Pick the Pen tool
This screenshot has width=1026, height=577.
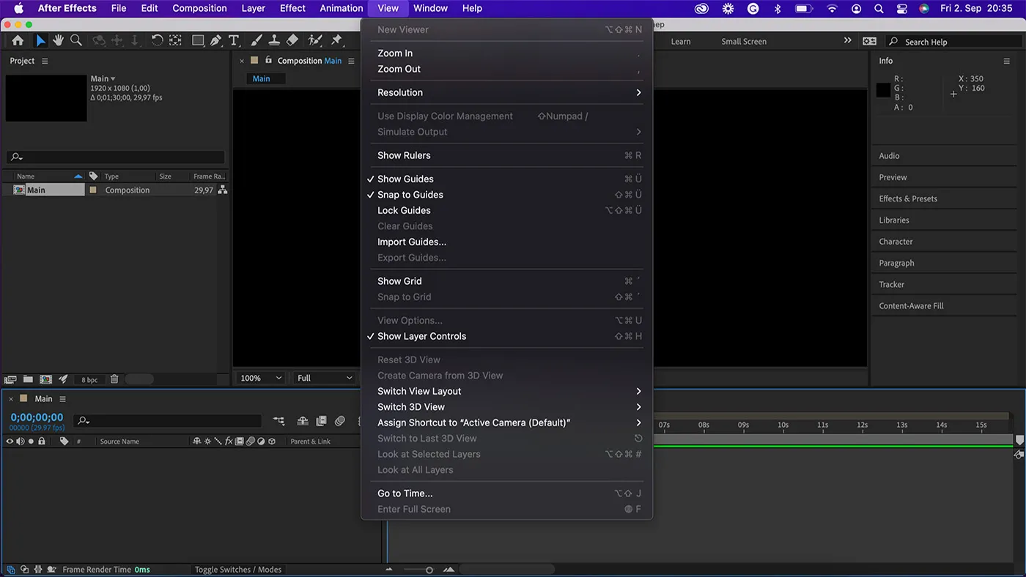point(215,40)
